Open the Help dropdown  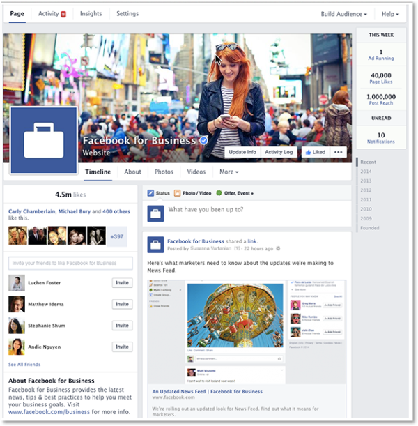(x=390, y=14)
